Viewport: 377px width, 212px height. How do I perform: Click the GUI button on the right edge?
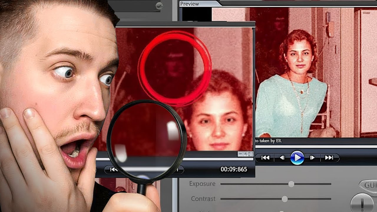369,185
